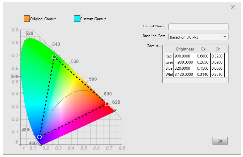Click the blue primary point on the chromaticity diagram
Image resolution: width=243 pixels, height=157 pixels.
click(x=39, y=137)
